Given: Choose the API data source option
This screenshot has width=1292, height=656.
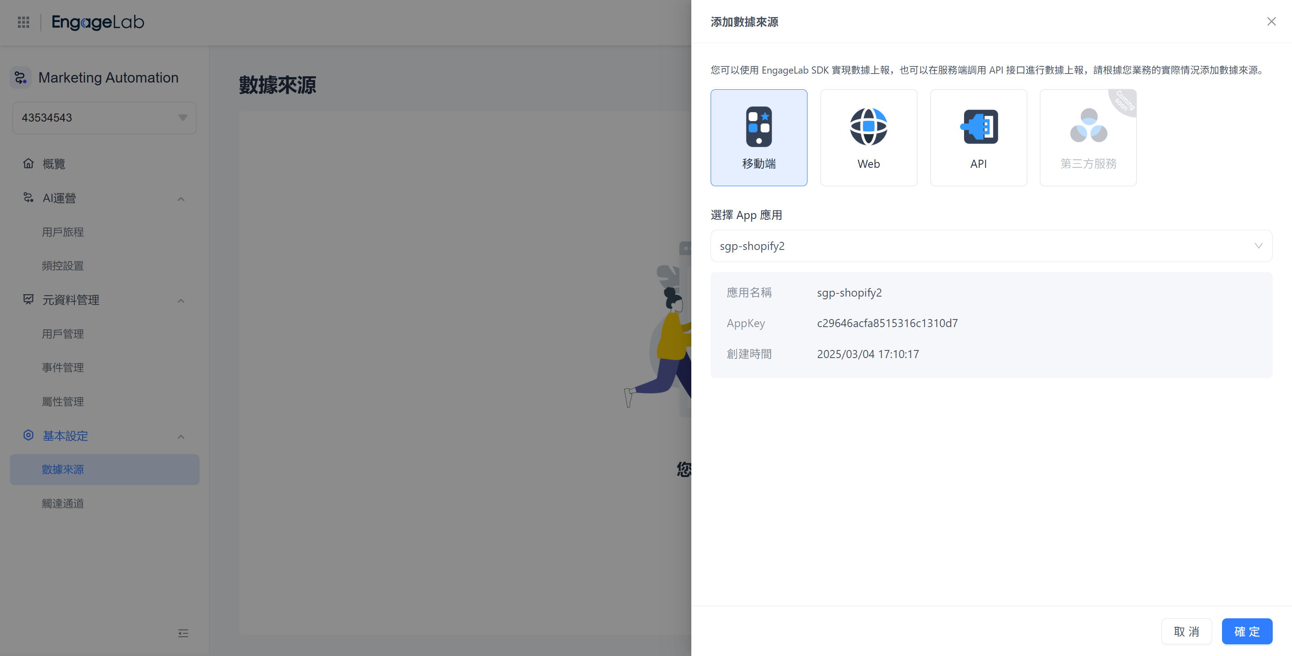Looking at the screenshot, I should [978, 137].
